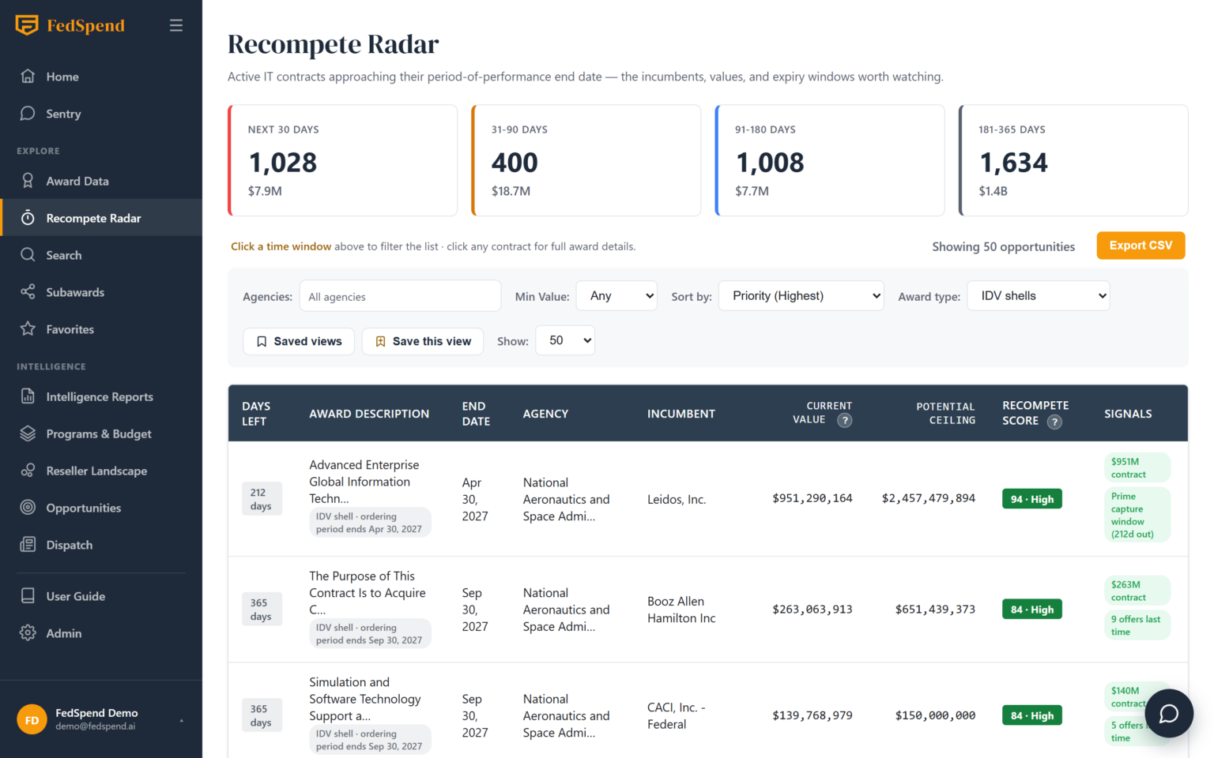
Task: Open Saved views
Action: 299,342
